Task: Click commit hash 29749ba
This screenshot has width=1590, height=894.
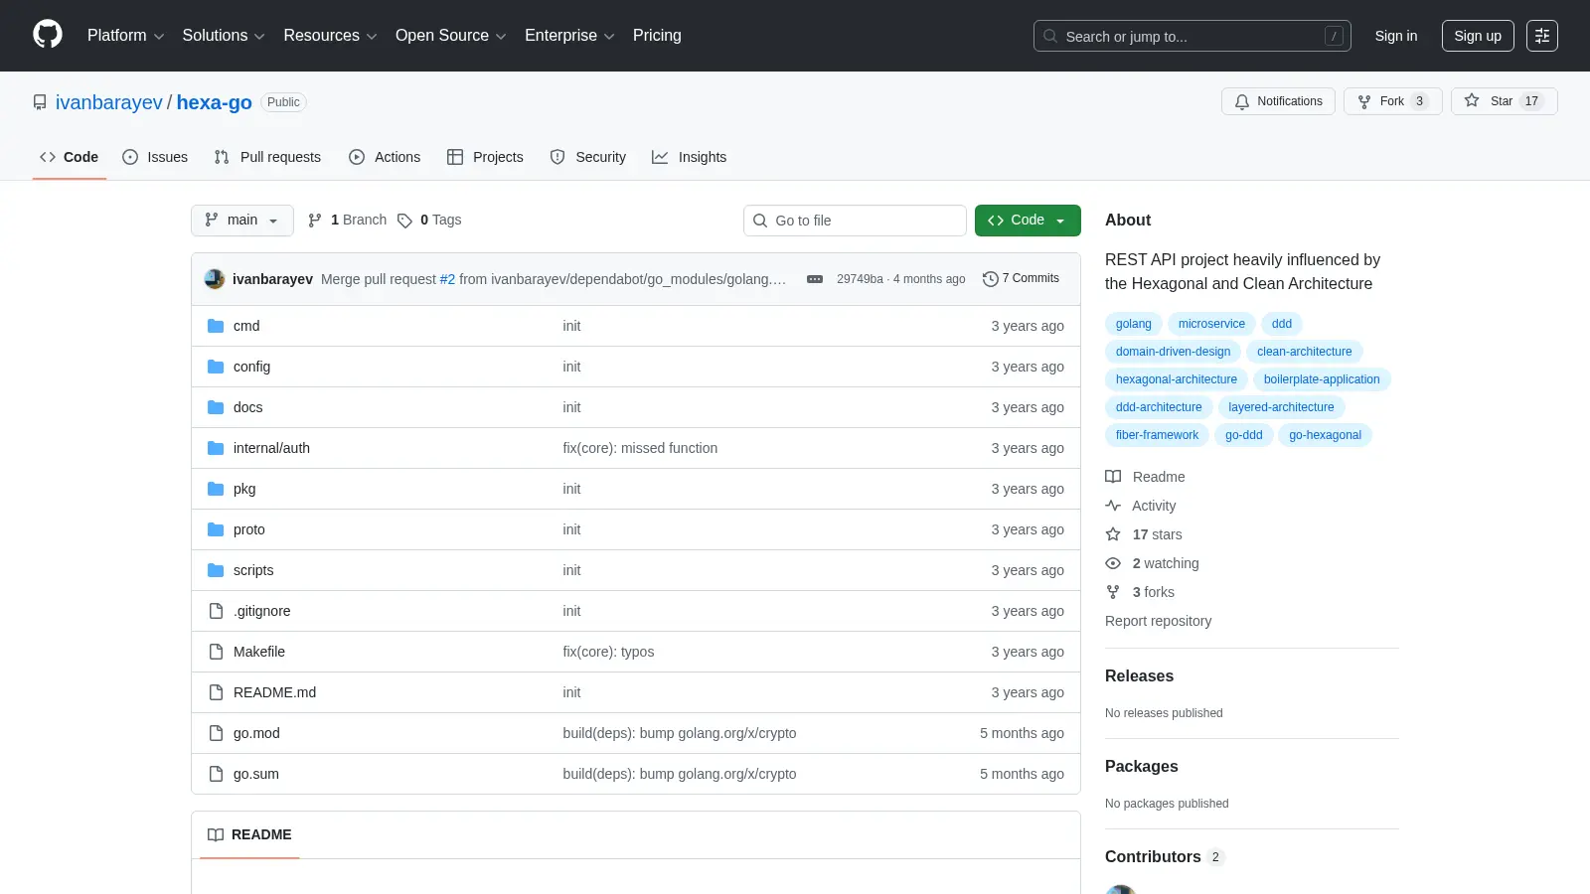Action: [x=860, y=279]
